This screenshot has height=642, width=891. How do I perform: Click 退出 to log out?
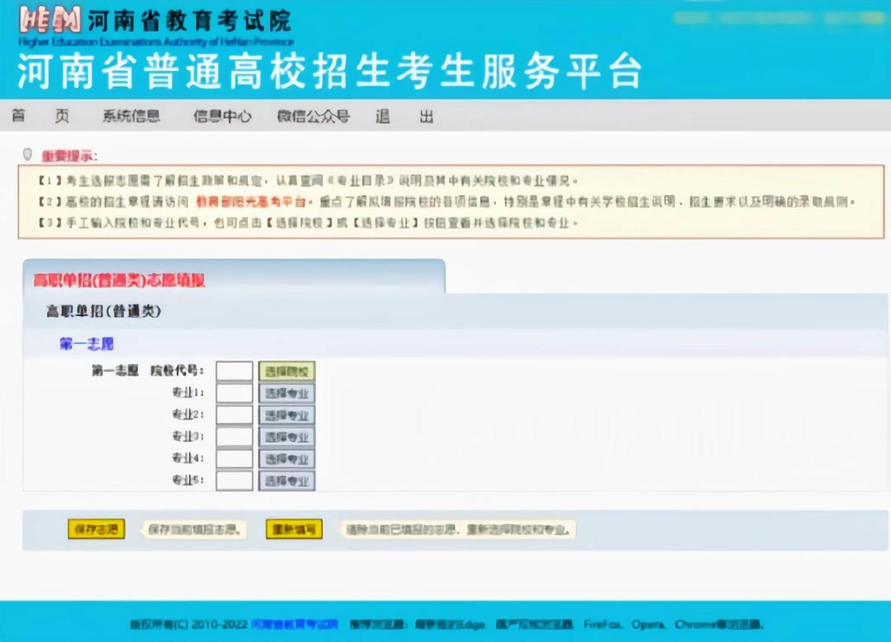pyautogui.click(x=404, y=116)
